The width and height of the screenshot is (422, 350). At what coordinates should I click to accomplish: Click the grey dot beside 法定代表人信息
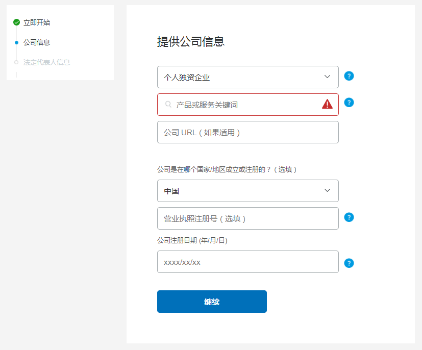(x=16, y=62)
